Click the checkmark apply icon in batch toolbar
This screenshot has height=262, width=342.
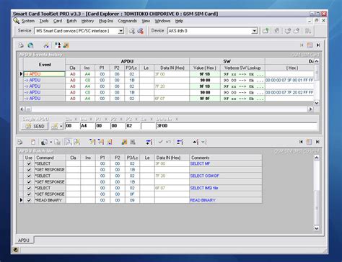pyautogui.click(x=160, y=142)
